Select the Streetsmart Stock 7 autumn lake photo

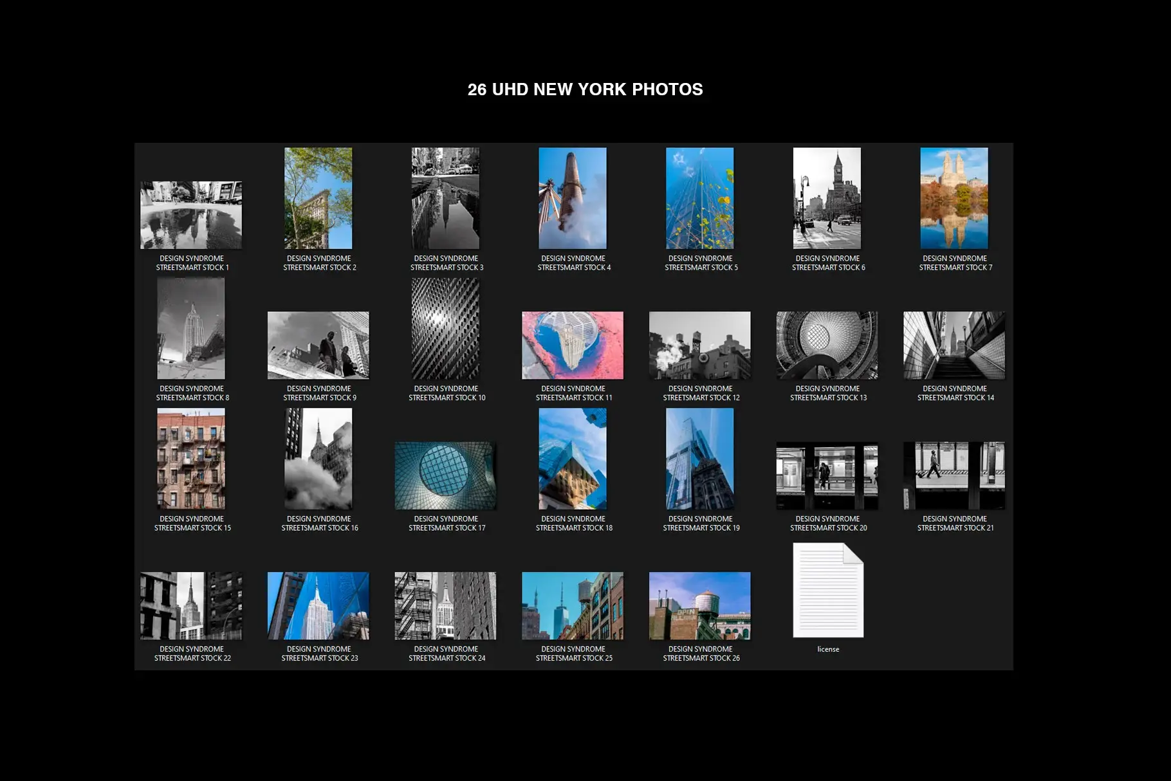pos(954,199)
